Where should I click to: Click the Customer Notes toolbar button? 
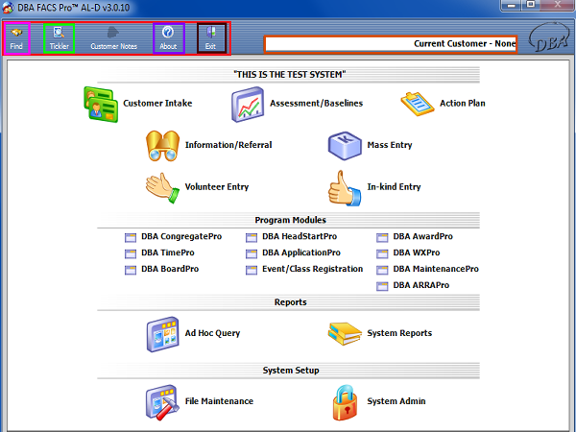pos(113,38)
